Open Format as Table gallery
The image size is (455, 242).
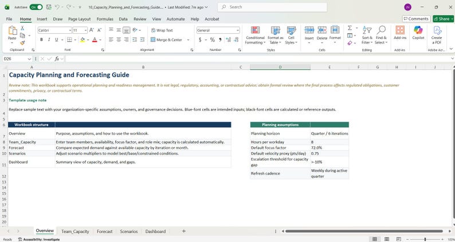pyautogui.click(x=276, y=35)
